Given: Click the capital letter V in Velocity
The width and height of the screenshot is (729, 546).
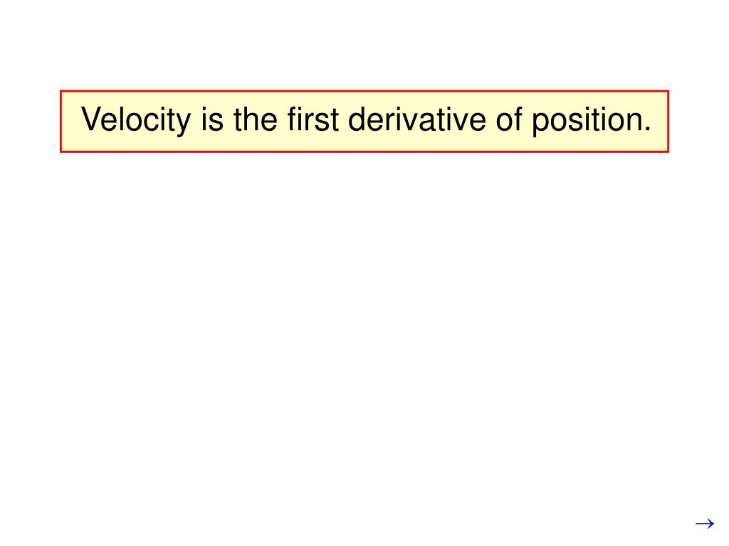Looking at the screenshot, I should 91,119.
